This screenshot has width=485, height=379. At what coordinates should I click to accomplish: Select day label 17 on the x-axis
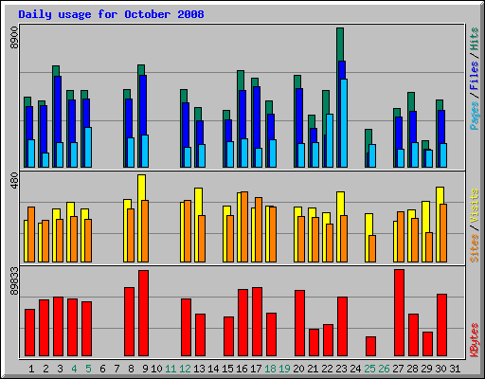pos(256,369)
